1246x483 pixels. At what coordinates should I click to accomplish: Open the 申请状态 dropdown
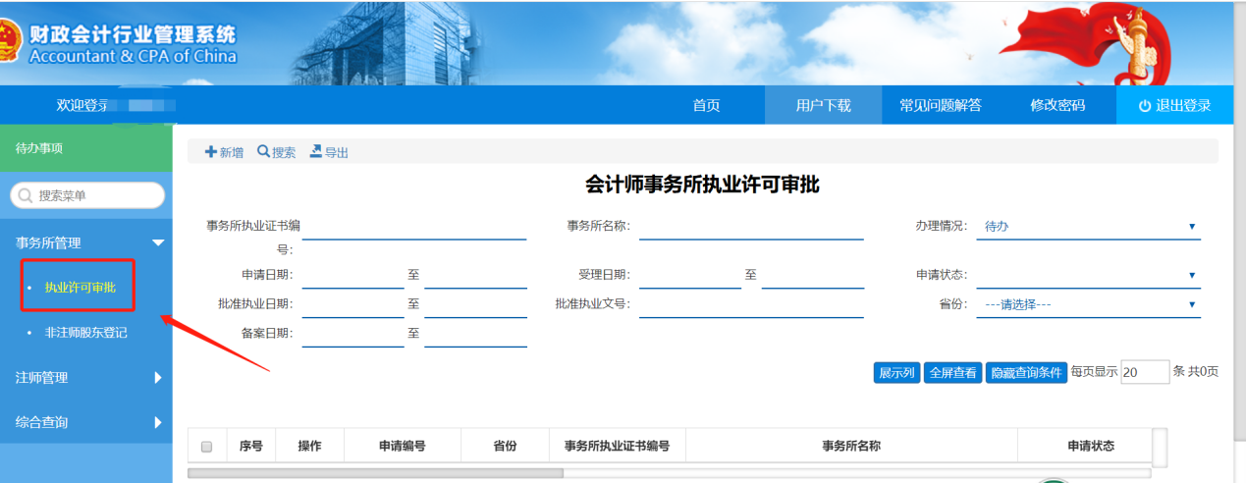(x=1088, y=276)
